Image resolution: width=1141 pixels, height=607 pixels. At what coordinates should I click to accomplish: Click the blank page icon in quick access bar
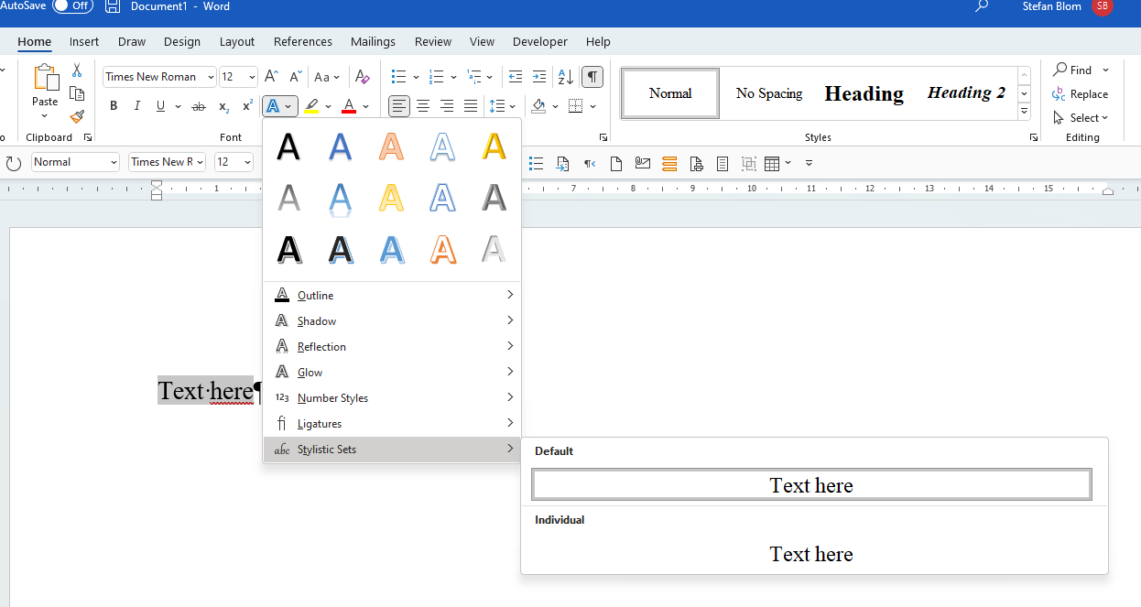616,163
